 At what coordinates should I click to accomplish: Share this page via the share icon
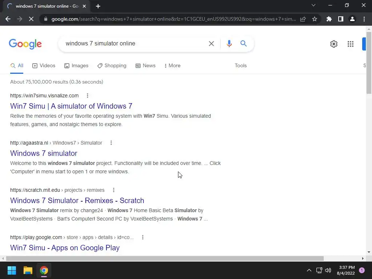pos(303,19)
